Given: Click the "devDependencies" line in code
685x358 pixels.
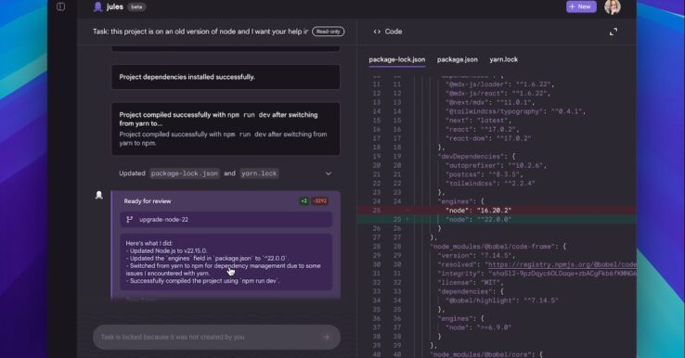Looking at the screenshot, I should (476, 157).
